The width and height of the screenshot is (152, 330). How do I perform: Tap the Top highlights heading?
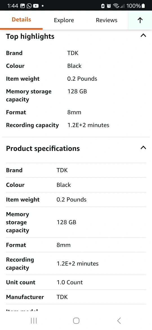[30, 36]
